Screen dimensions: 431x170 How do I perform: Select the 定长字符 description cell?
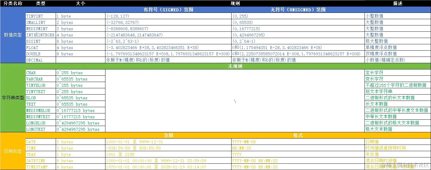(398, 72)
